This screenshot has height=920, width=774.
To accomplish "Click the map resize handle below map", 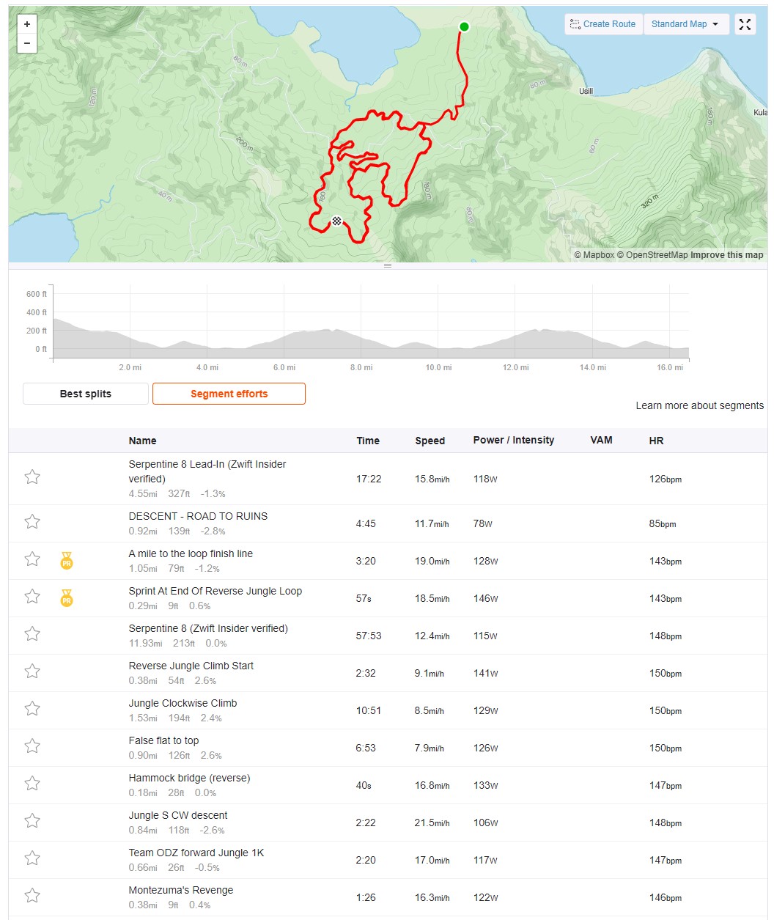I will tap(388, 265).
